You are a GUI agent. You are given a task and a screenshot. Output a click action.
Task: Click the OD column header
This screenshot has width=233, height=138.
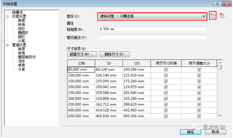pyautogui.click(x=137, y=63)
